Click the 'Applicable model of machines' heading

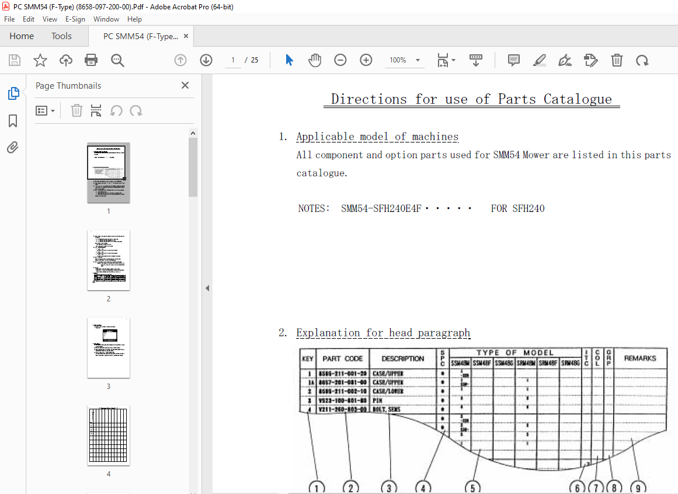(377, 137)
